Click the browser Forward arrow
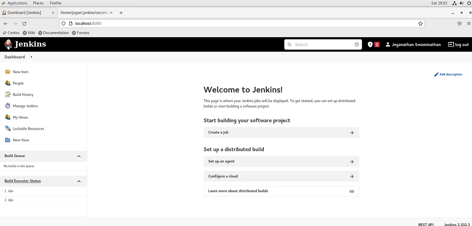 [15, 24]
